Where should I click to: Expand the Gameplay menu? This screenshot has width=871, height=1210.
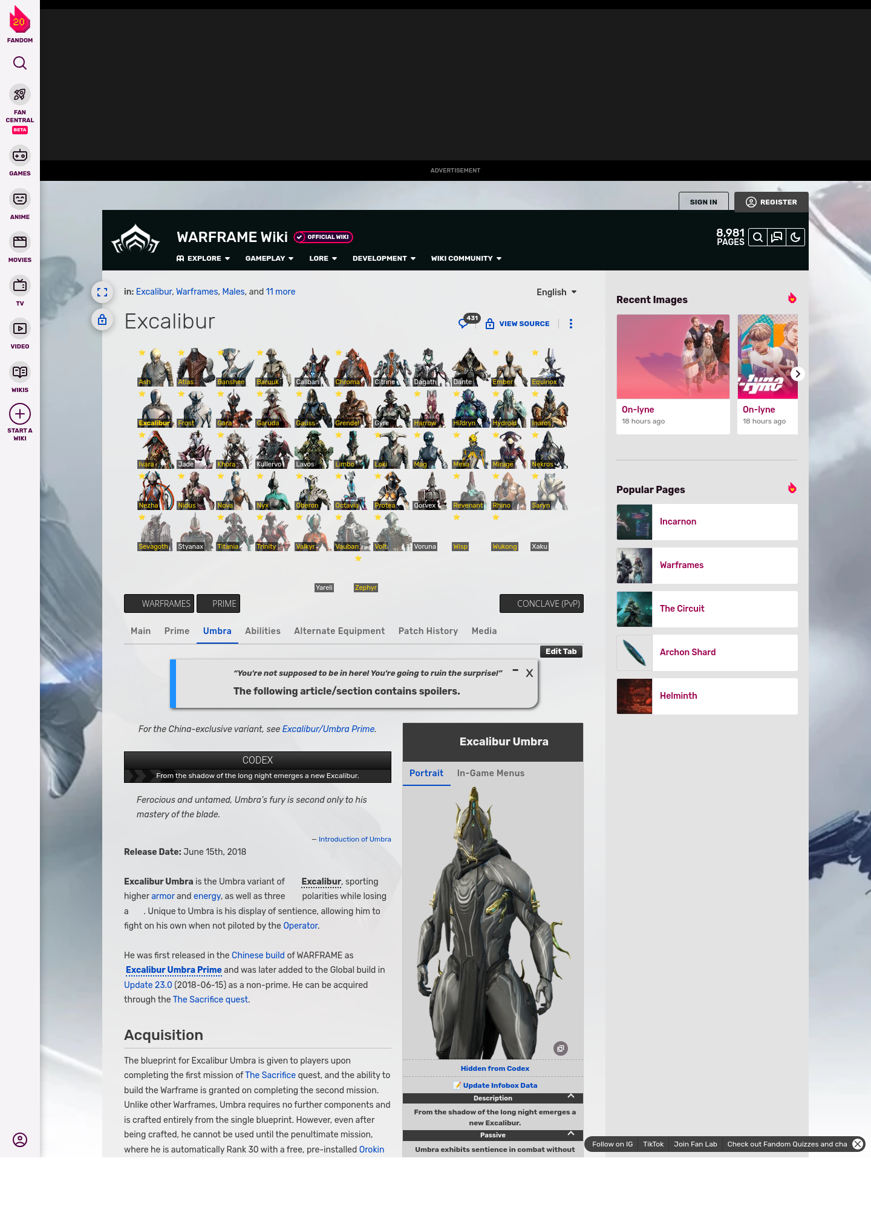tap(270, 258)
